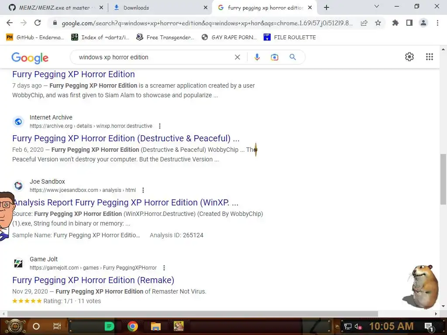This screenshot has width=447, height=335.
Task: Open the first XP Horror Edition result
Action: [x=73, y=74]
